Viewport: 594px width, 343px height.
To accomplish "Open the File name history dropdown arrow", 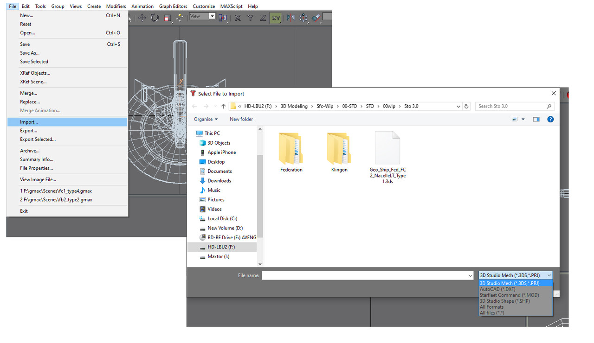I will pyautogui.click(x=470, y=275).
